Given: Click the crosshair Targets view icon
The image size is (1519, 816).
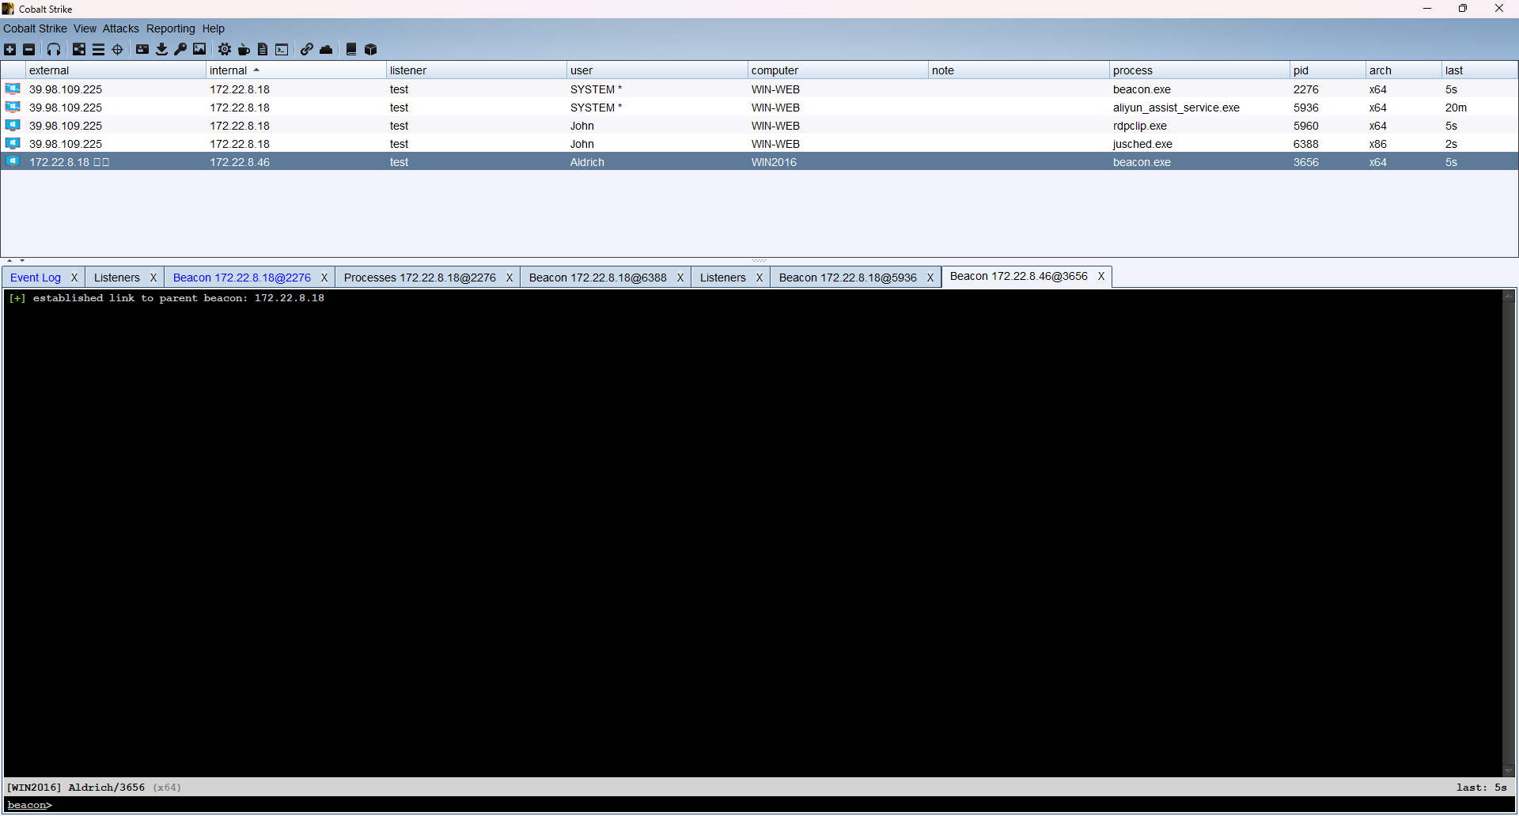Looking at the screenshot, I should (x=118, y=50).
